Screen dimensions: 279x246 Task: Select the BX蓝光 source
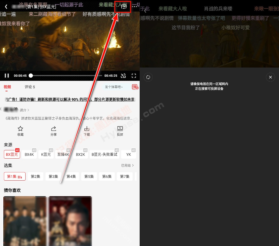pos(12,154)
